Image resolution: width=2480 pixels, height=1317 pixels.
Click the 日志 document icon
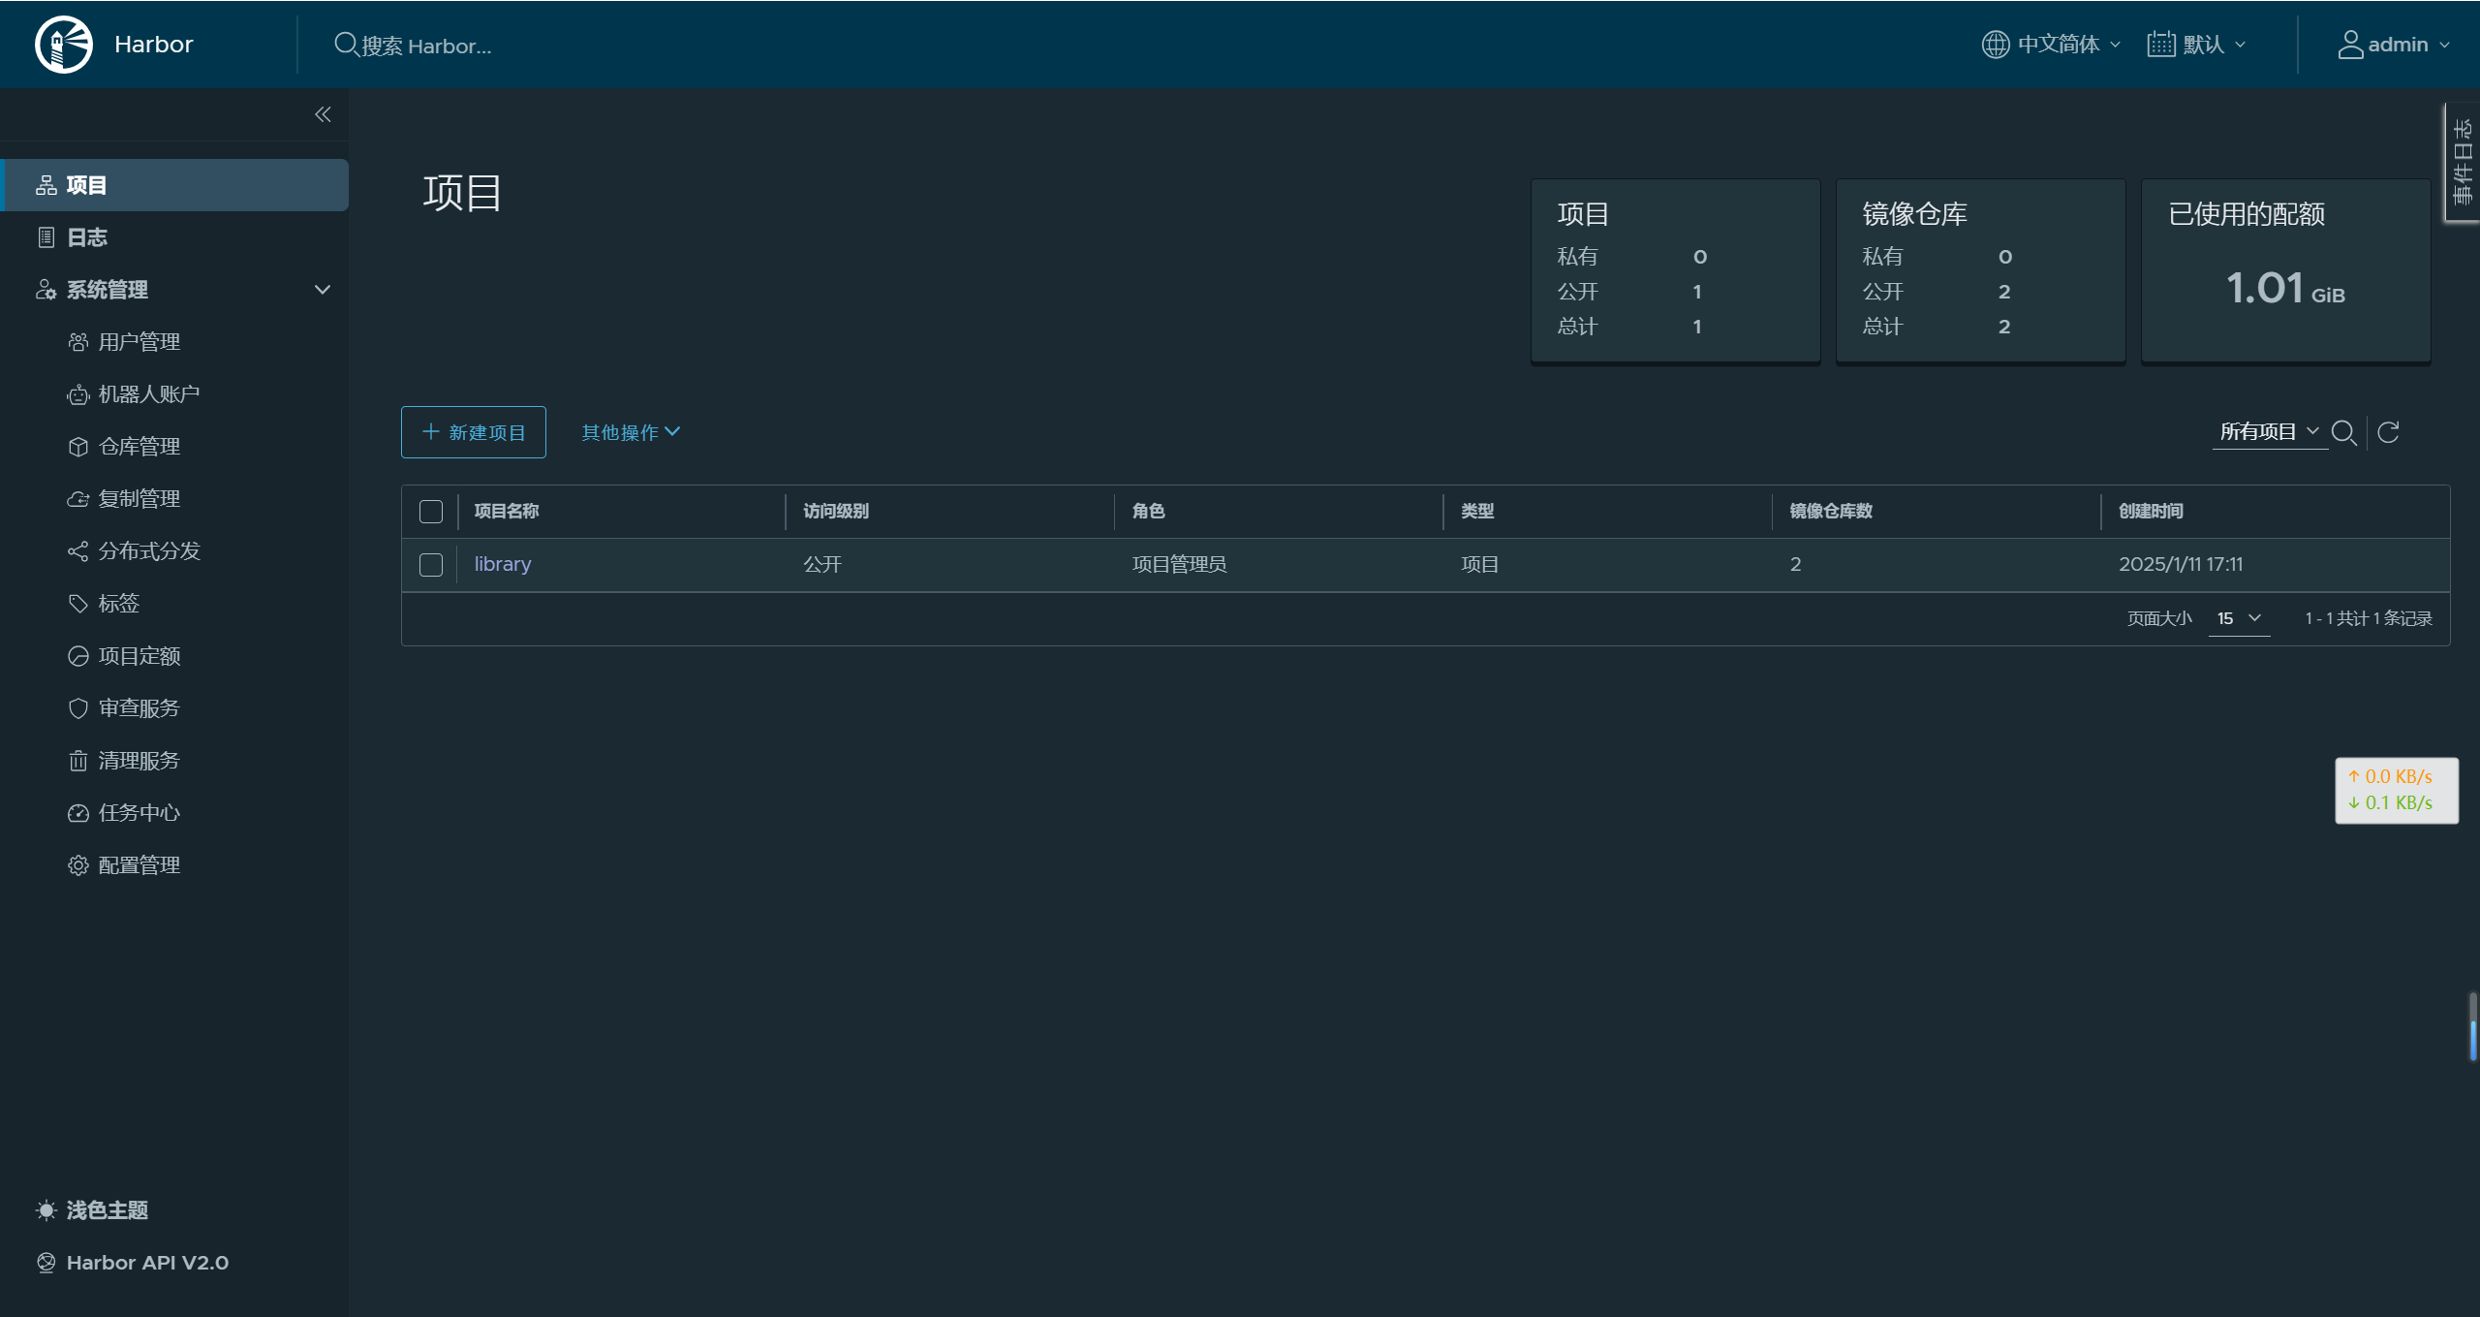(46, 237)
